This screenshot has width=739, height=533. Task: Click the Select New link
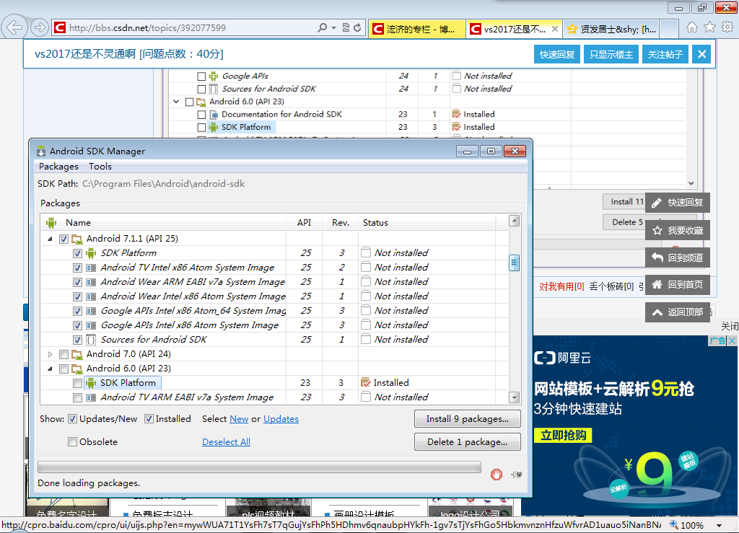(x=239, y=418)
